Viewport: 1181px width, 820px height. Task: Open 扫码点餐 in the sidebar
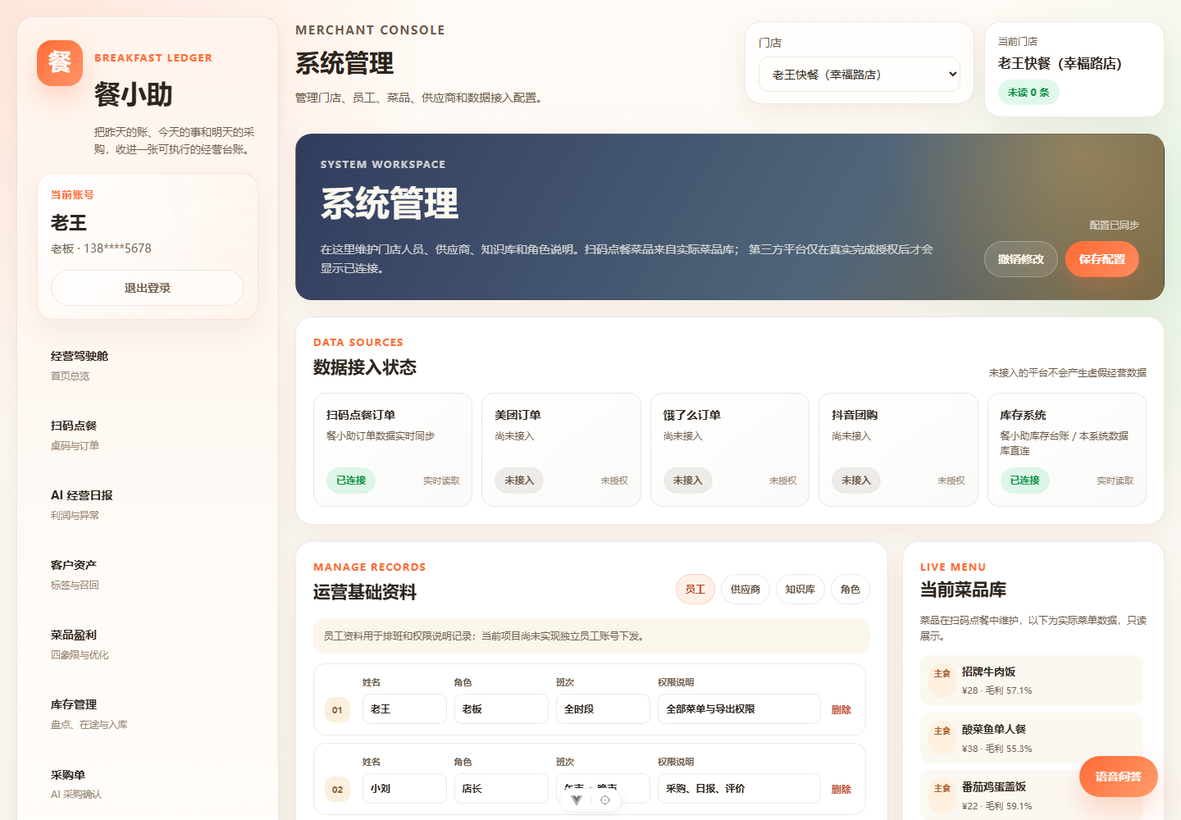(x=148, y=435)
